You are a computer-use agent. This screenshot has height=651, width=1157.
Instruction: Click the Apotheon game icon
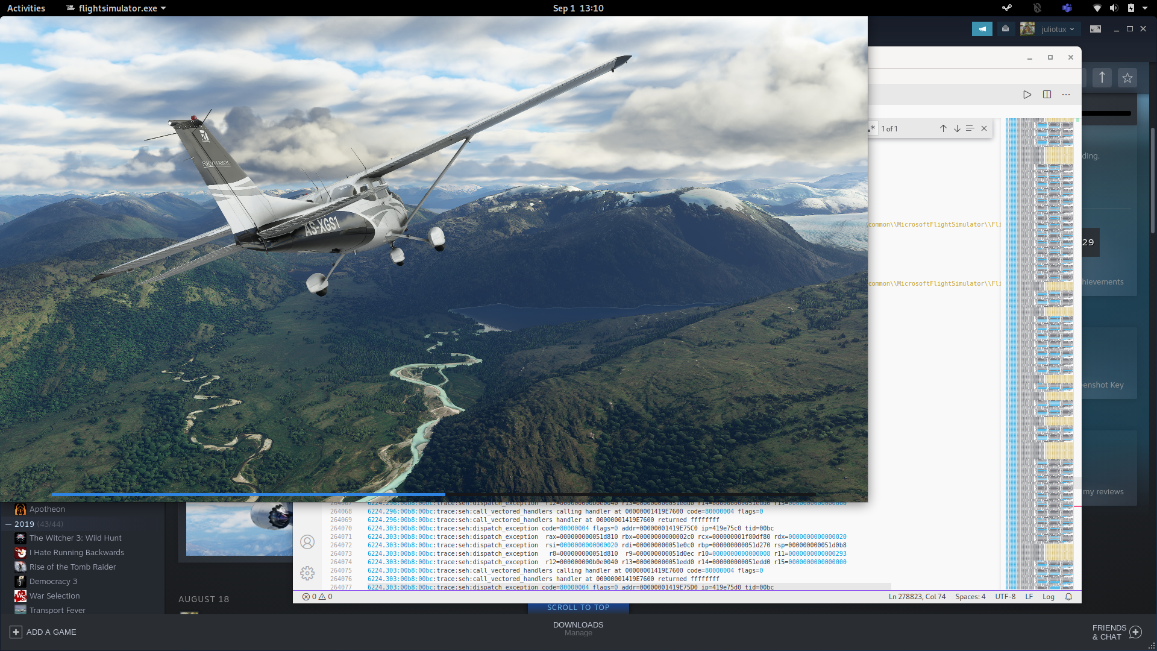coord(20,509)
